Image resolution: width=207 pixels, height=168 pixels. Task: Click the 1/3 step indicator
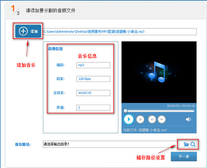pos(16,10)
